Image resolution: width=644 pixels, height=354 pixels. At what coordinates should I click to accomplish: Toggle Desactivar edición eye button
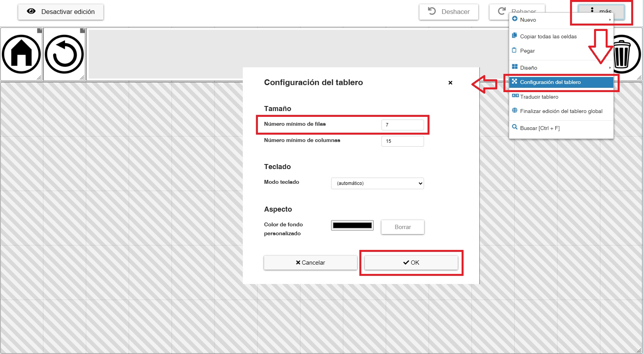point(61,12)
